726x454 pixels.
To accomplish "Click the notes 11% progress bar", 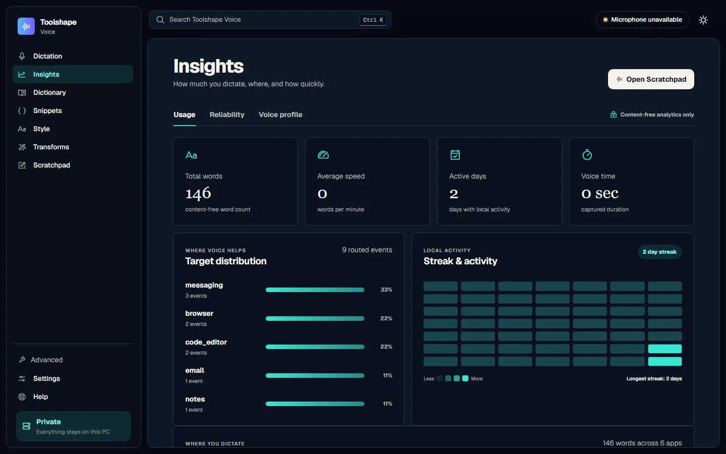I will coord(315,404).
